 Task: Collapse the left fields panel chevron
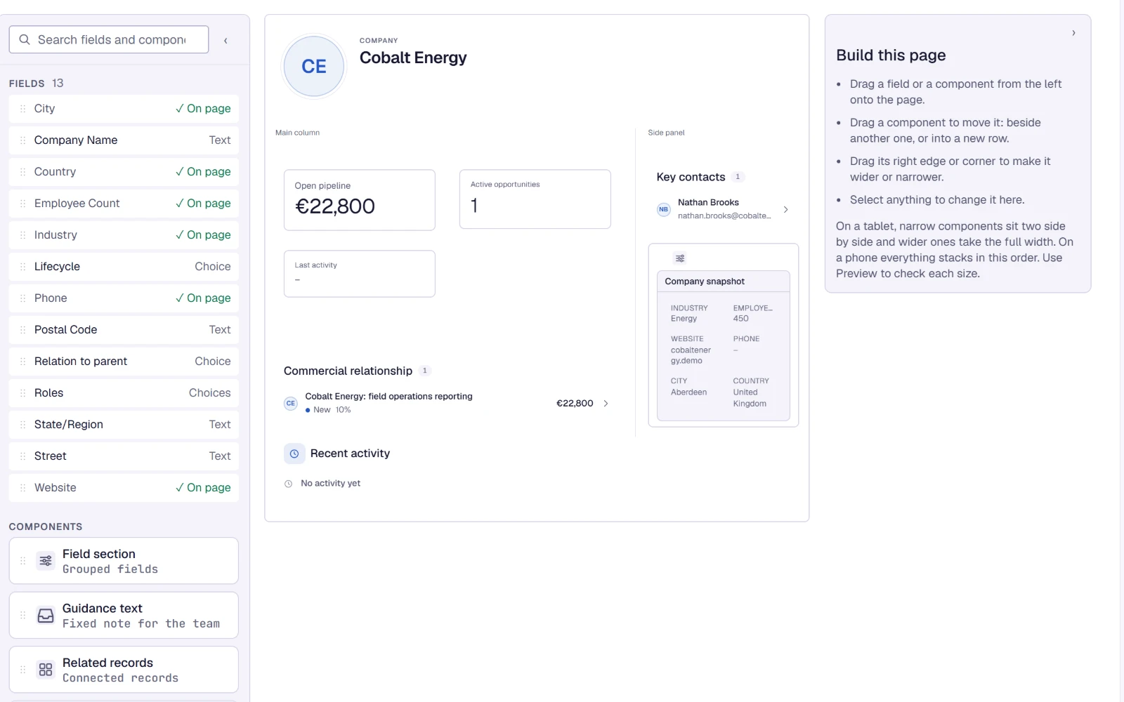(226, 41)
